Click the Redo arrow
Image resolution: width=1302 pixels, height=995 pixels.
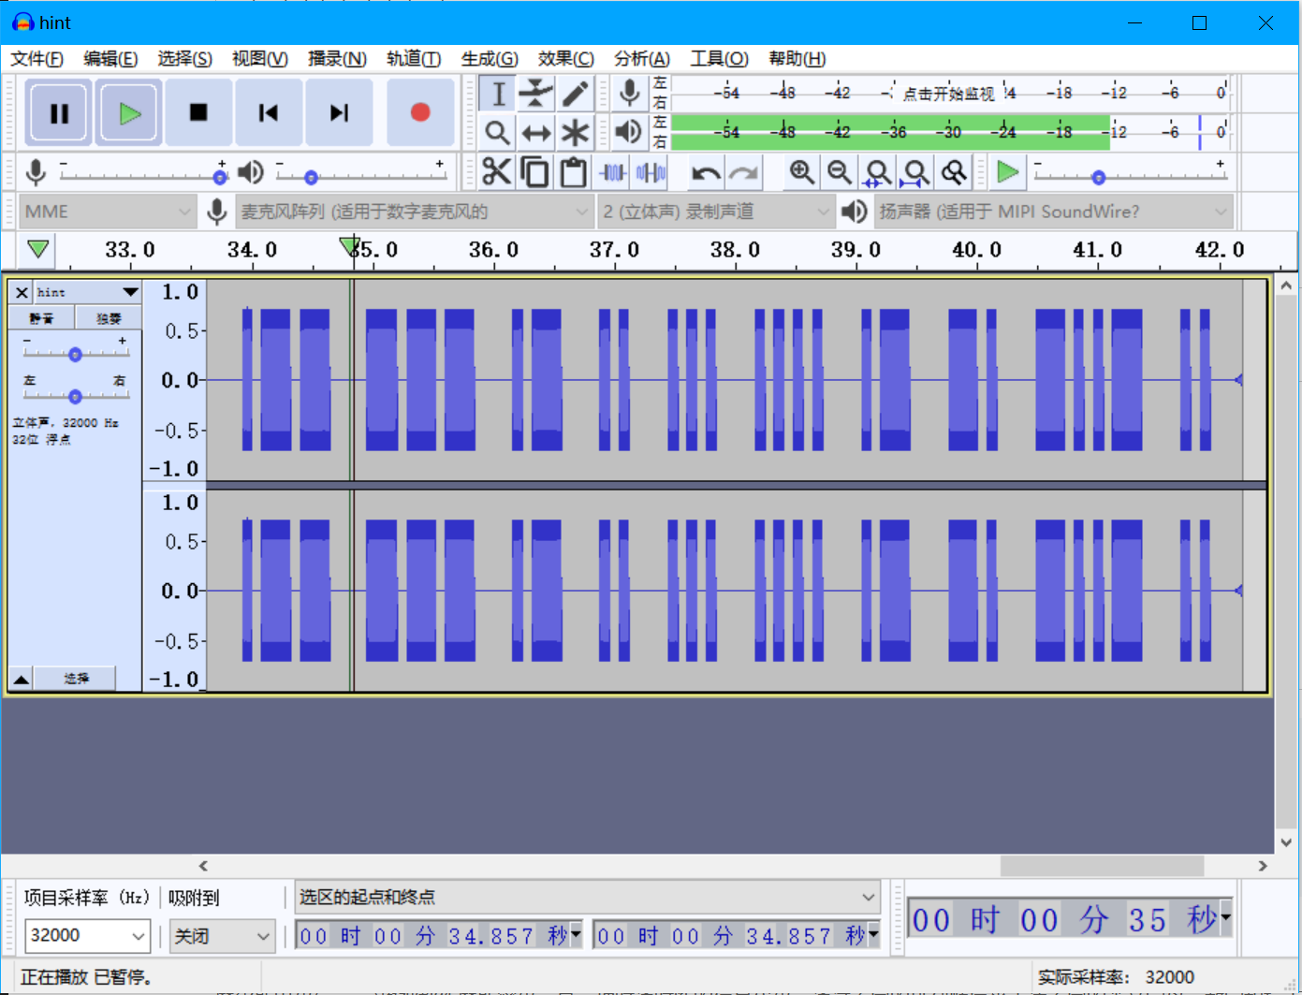pyautogui.click(x=744, y=172)
